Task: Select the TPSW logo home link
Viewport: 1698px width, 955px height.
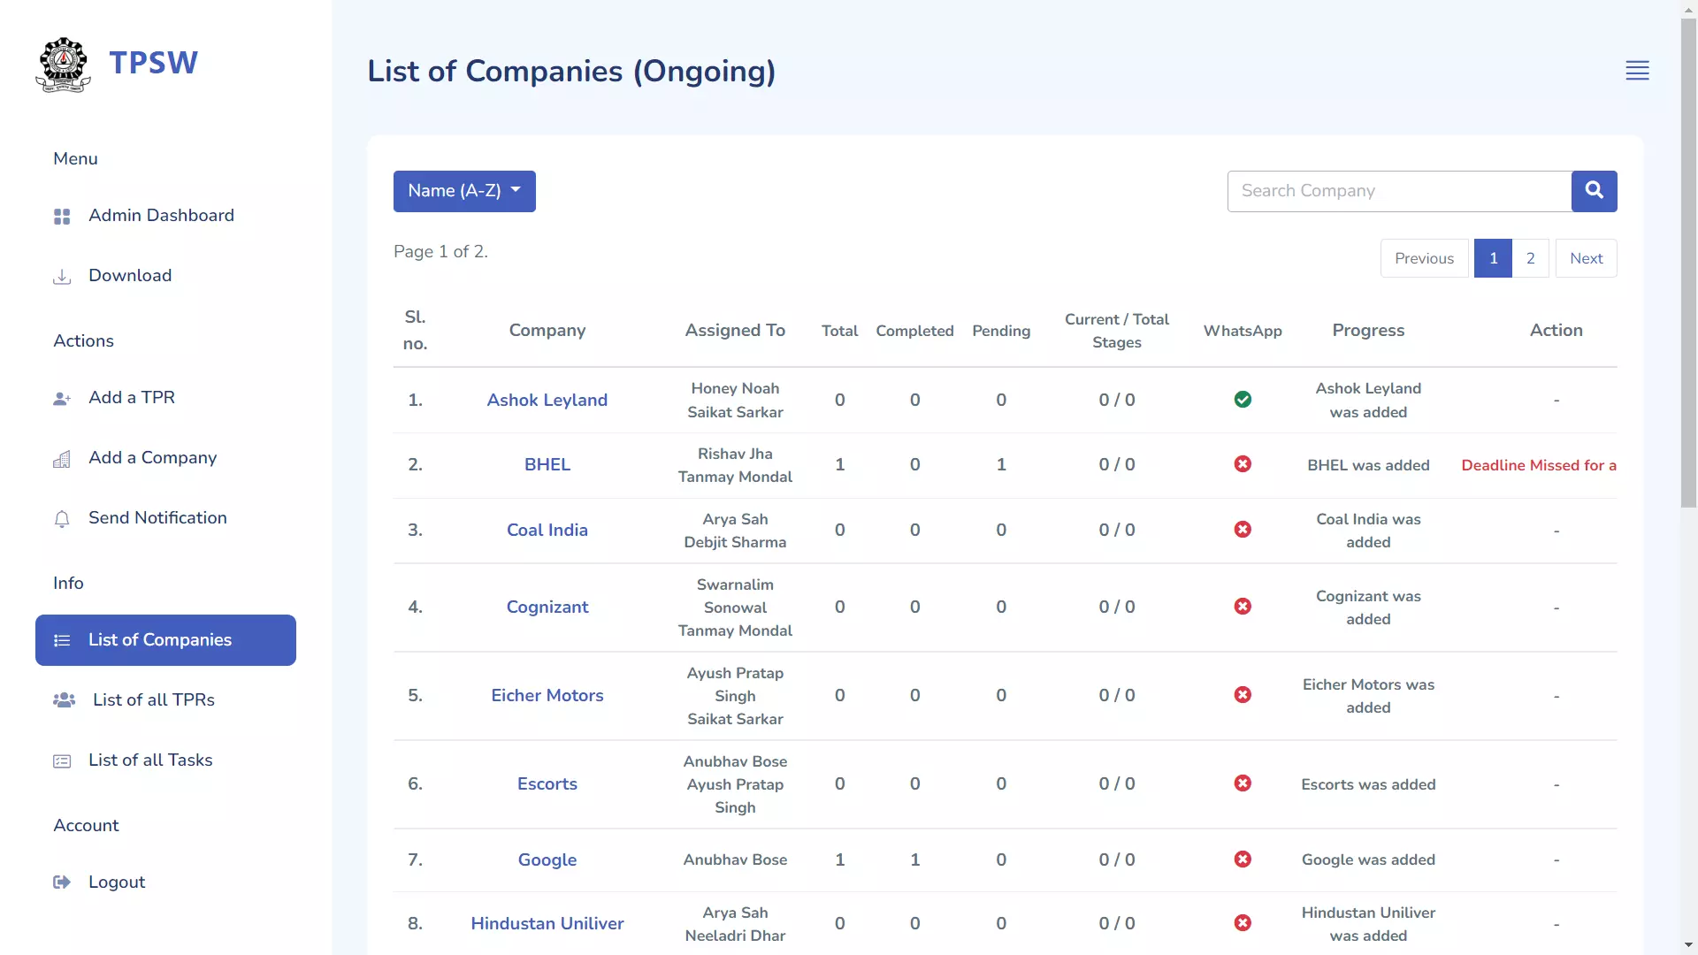Action: (x=117, y=65)
